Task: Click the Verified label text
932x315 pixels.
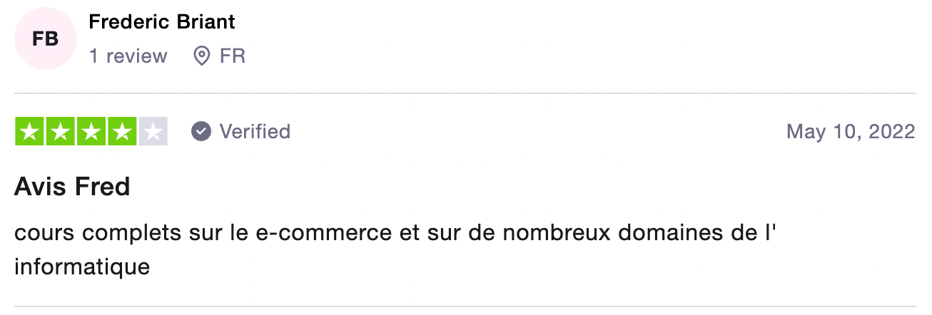Action: point(255,132)
